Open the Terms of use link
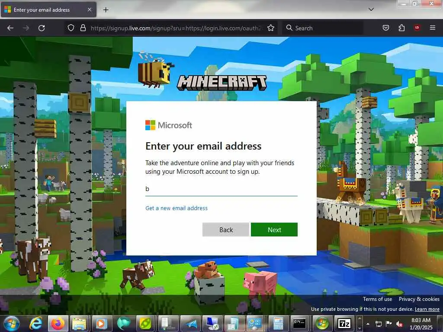 tap(377, 299)
